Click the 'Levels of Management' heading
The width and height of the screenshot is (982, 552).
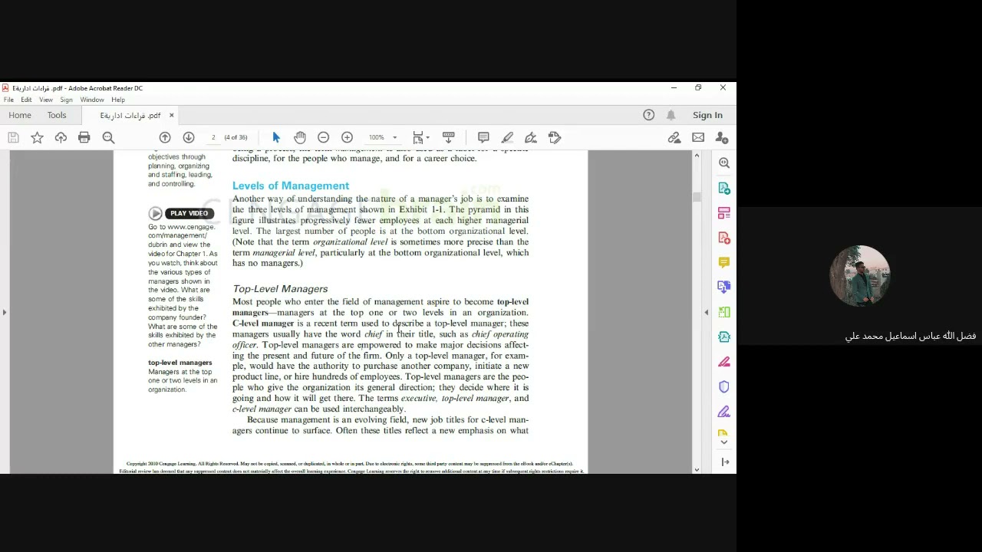tap(291, 186)
